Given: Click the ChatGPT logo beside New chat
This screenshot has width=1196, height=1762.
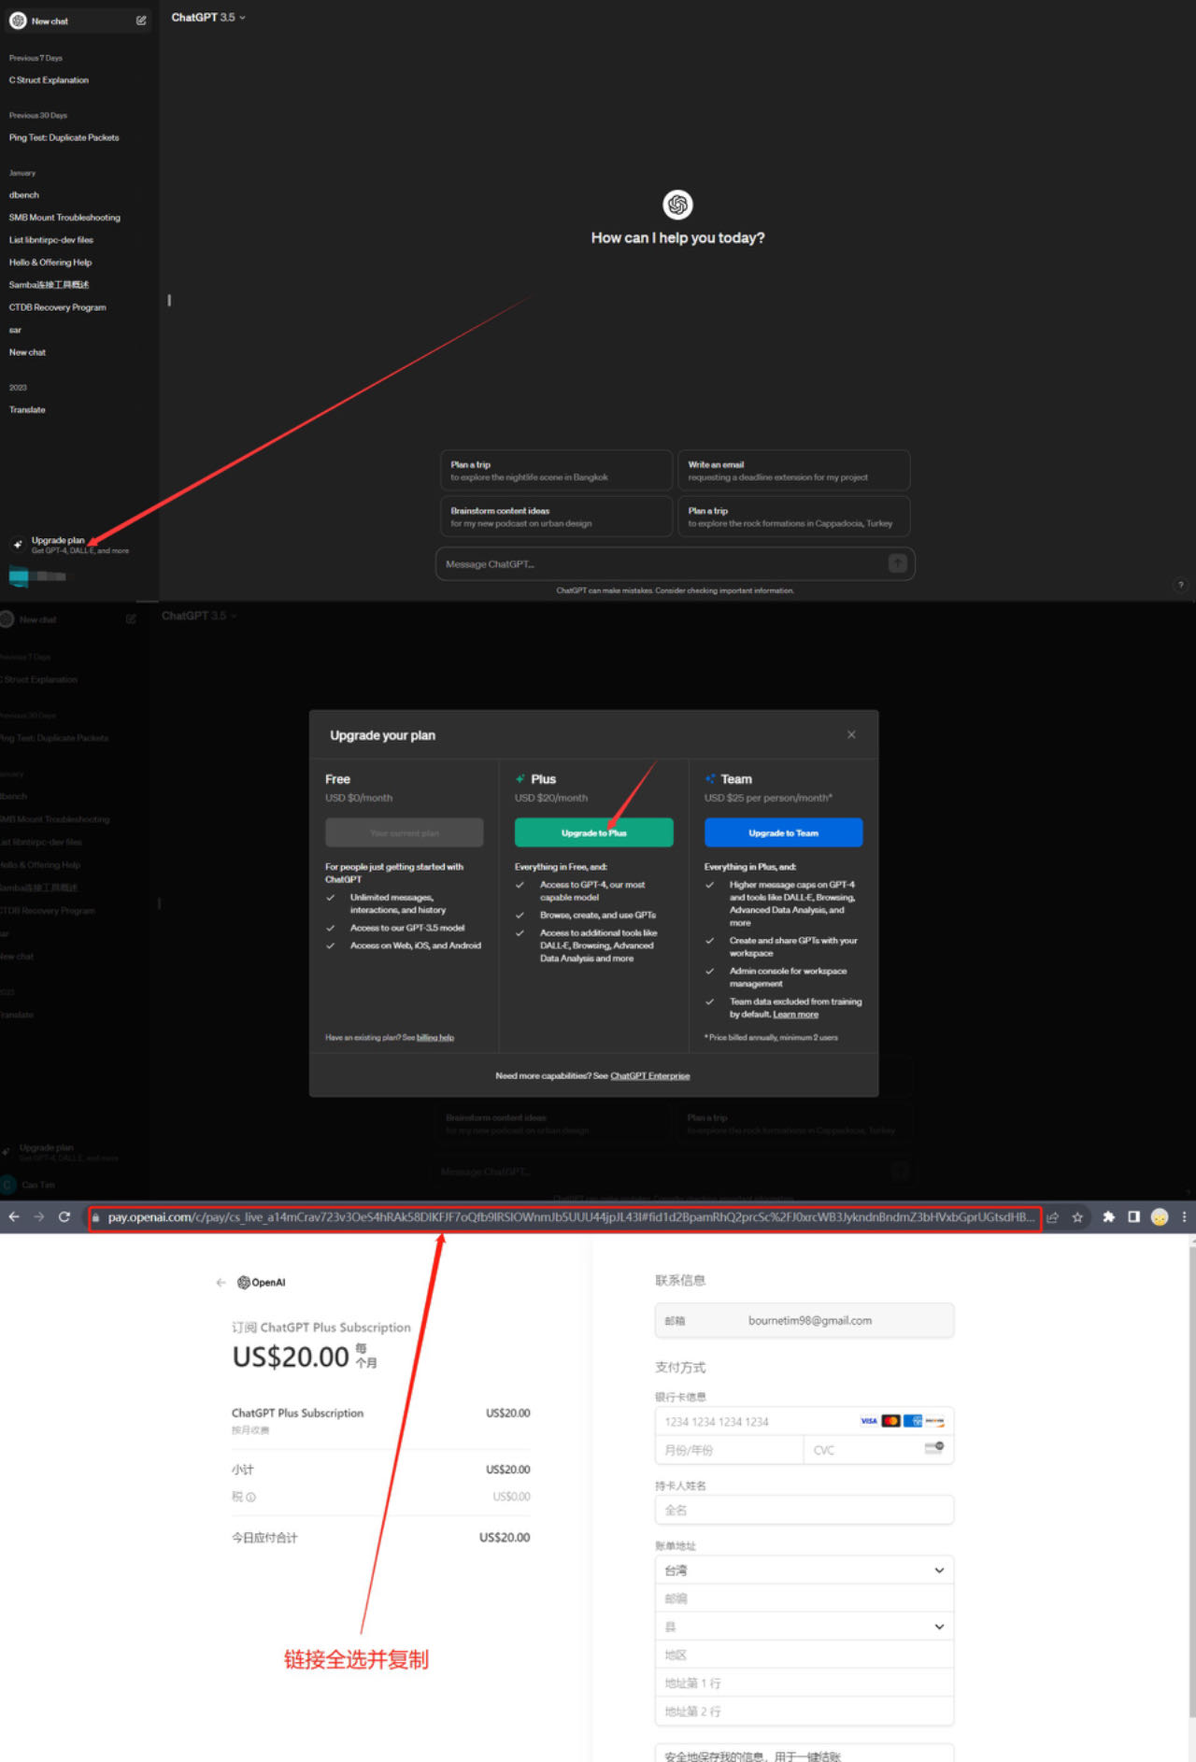Looking at the screenshot, I should click(18, 21).
